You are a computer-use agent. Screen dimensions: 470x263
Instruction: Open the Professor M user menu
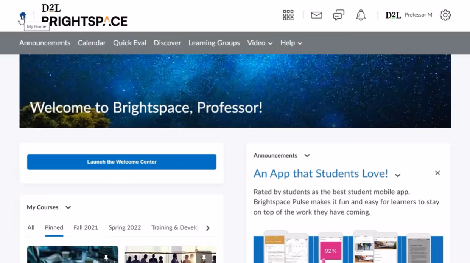(409, 15)
